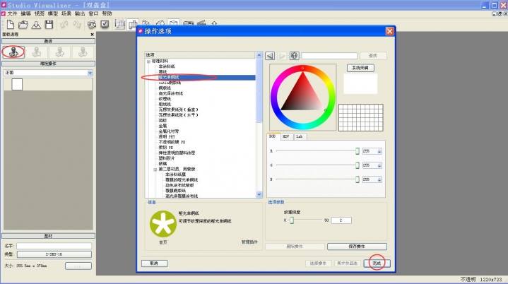
Task: Click the search text field in dialog
Action: click(329, 55)
